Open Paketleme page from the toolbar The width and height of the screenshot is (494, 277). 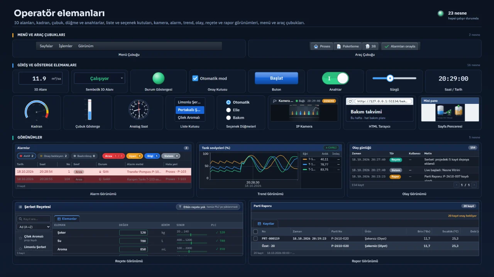click(x=348, y=46)
